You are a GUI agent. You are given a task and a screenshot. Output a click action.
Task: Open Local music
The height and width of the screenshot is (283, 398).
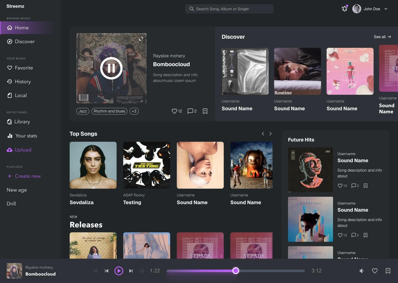click(17, 95)
